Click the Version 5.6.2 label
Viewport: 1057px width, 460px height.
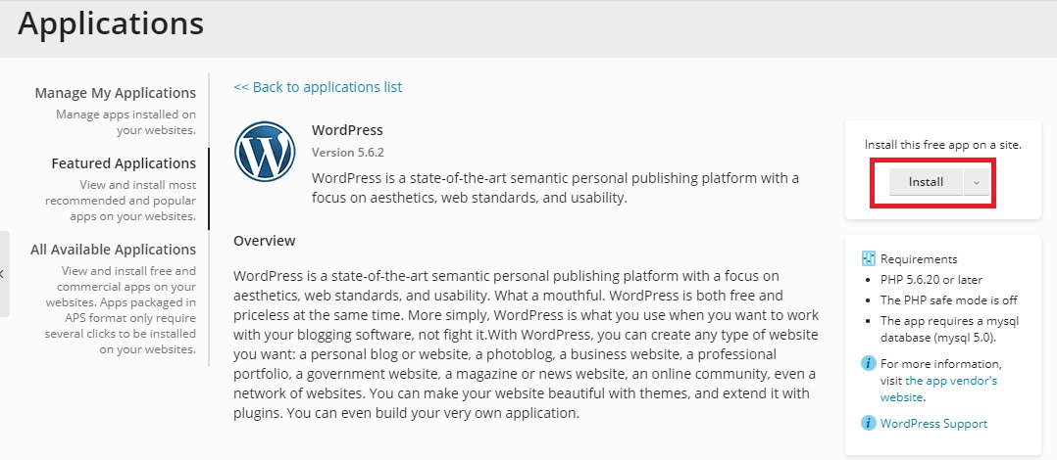pos(348,153)
